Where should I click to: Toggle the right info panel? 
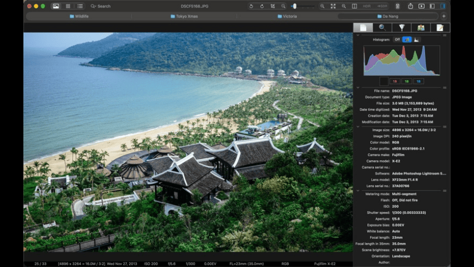pyautogui.click(x=443, y=6)
